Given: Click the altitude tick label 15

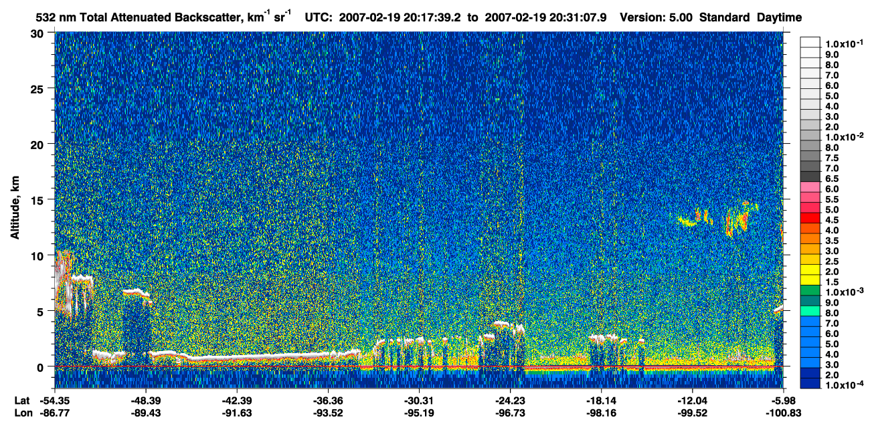Looking at the screenshot, I should pos(38,200).
